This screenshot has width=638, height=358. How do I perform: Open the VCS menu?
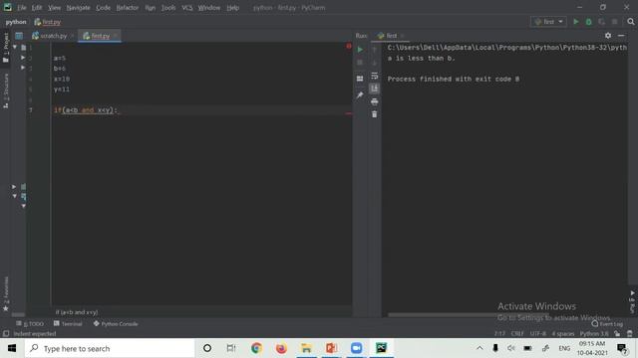point(187,7)
